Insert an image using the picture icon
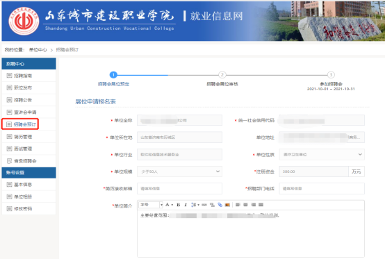This screenshot has width=385, height=259. pyautogui.click(x=227, y=205)
